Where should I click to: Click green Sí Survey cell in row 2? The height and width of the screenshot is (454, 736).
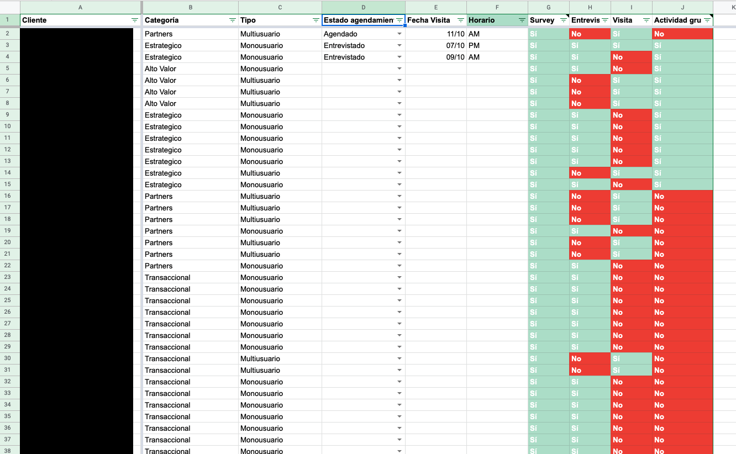[549, 34]
